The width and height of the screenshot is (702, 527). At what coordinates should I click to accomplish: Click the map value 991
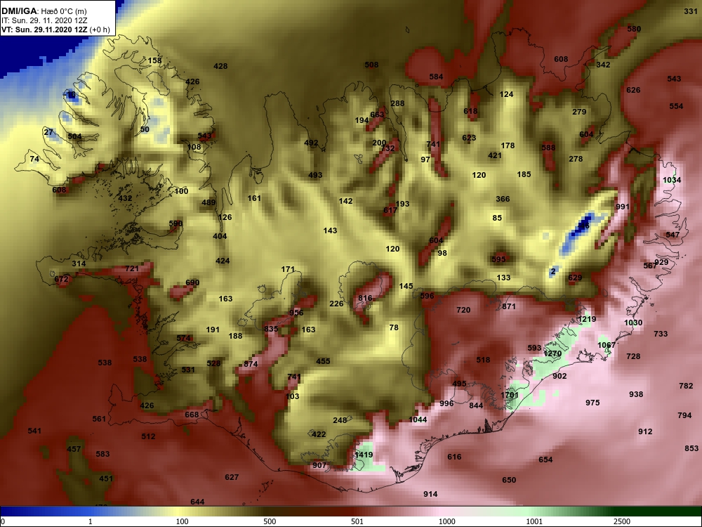622,207
